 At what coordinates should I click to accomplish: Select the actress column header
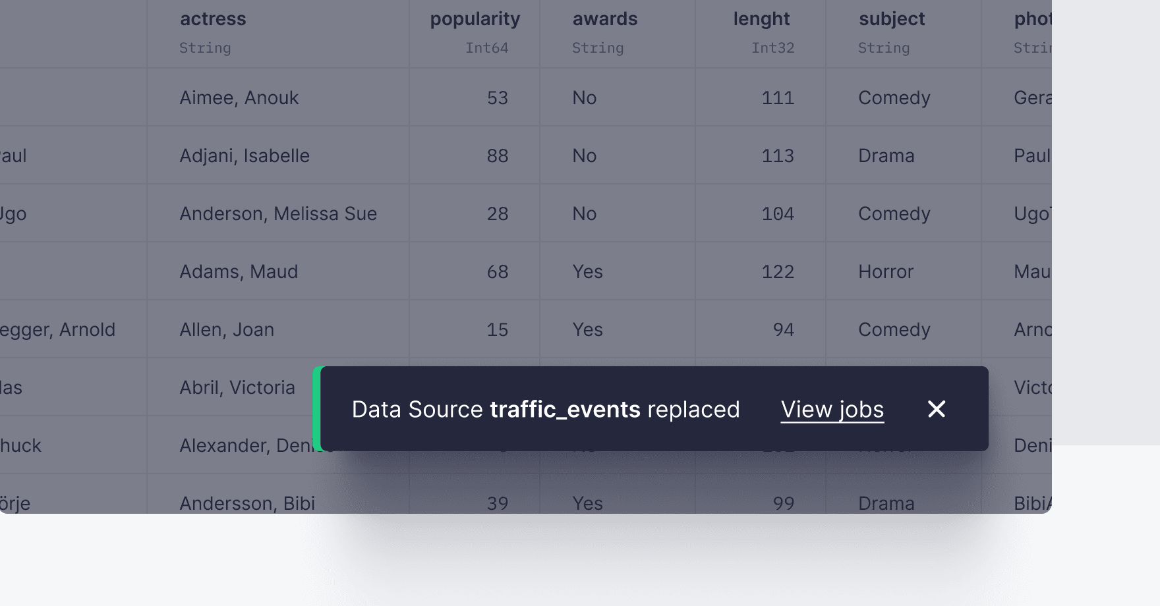tap(213, 19)
